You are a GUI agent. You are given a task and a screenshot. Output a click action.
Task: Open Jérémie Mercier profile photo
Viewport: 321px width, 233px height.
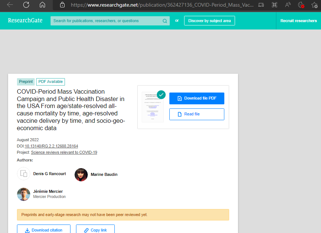coord(24,194)
